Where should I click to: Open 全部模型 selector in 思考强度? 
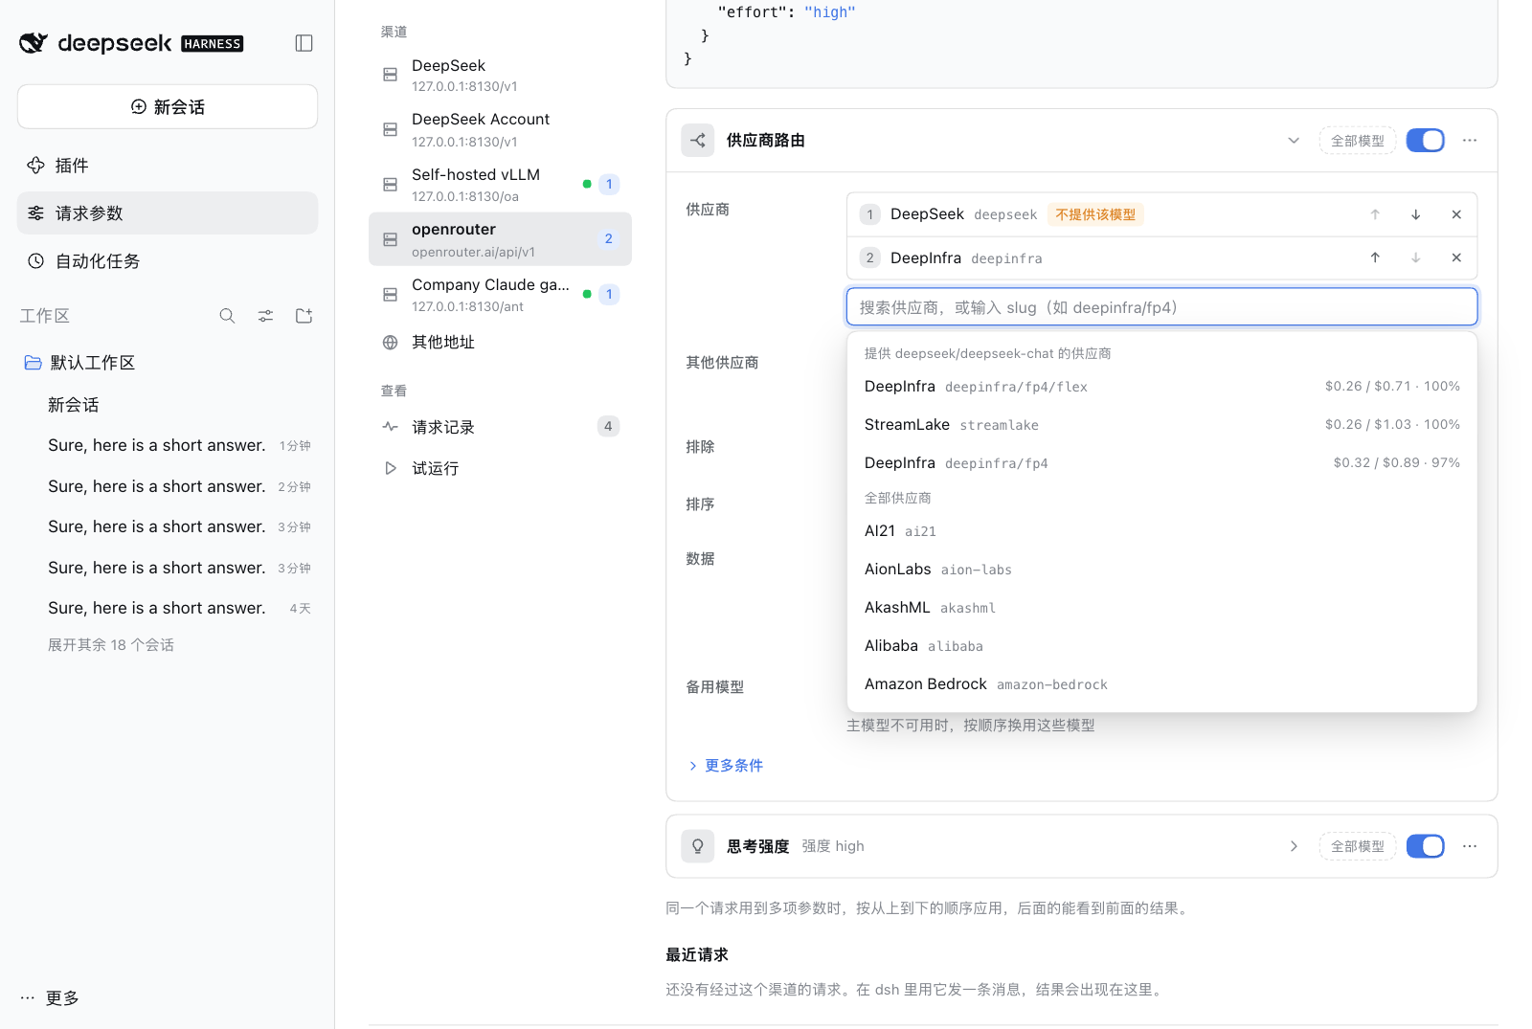[1358, 846]
